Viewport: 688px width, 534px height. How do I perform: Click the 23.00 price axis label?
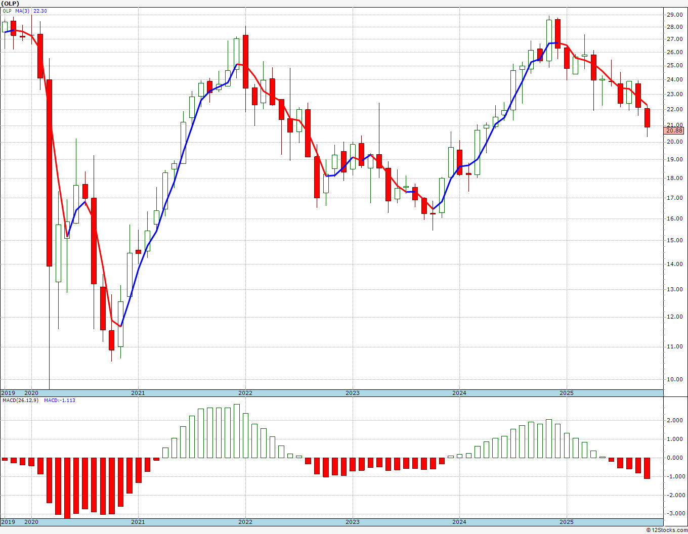point(675,94)
